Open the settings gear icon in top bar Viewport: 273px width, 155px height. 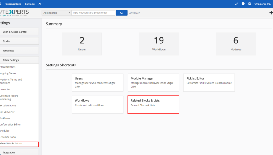click(250, 4)
